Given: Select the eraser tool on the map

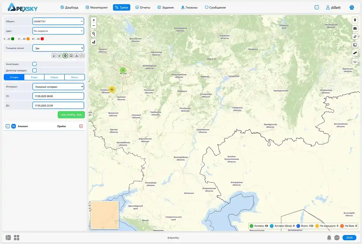Looking at the screenshot, I should point(355,37).
